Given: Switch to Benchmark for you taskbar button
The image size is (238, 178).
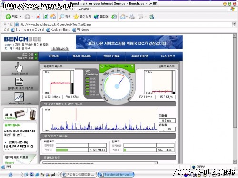Looking at the screenshot, I should point(116,175).
